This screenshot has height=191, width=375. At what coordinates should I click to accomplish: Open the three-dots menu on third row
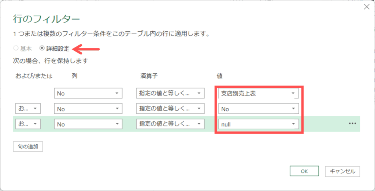352,124
